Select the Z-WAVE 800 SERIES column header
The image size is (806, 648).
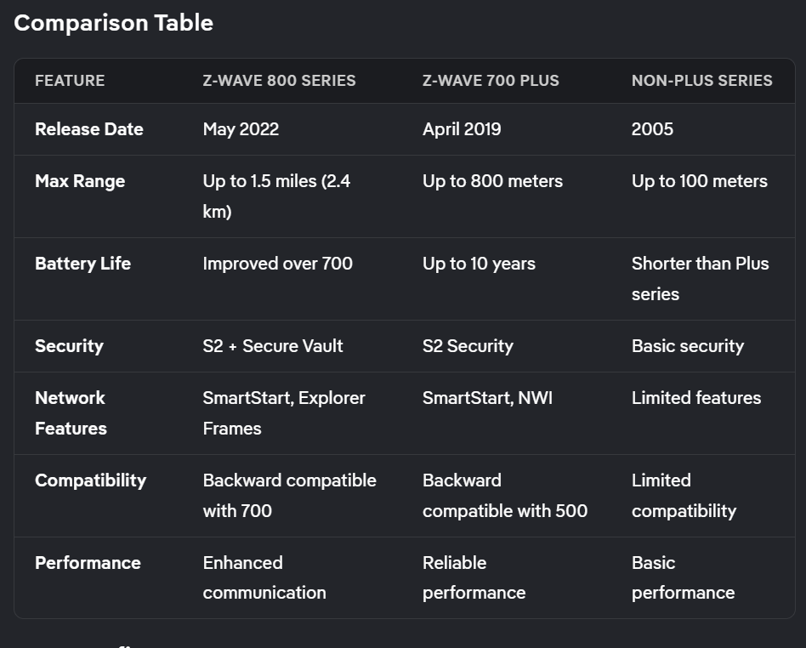(x=279, y=81)
